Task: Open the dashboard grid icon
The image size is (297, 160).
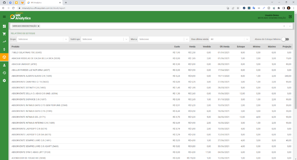Action: pos(4,26)
